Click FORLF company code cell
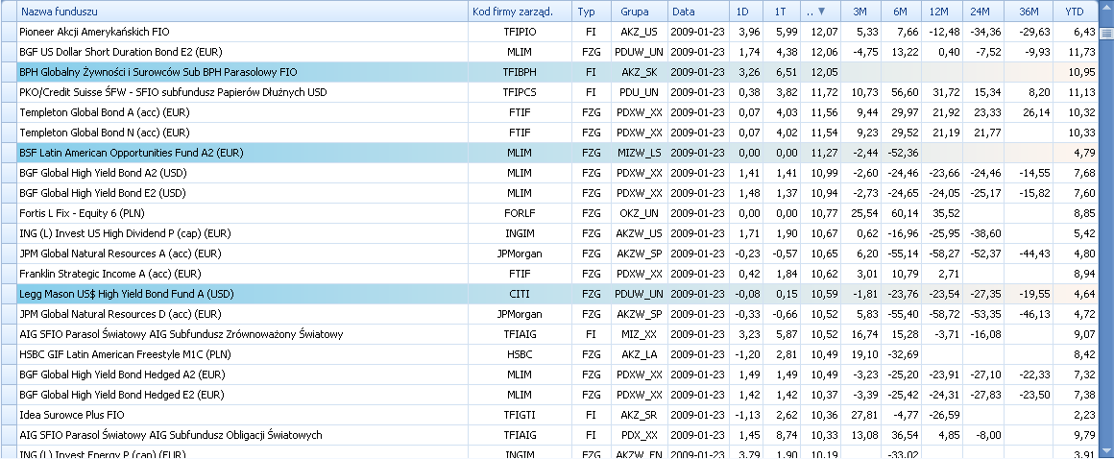1114x459 pixels. [521, 213]
